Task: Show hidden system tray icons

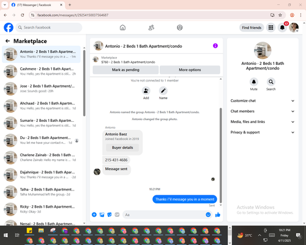Action: [259, 235]
